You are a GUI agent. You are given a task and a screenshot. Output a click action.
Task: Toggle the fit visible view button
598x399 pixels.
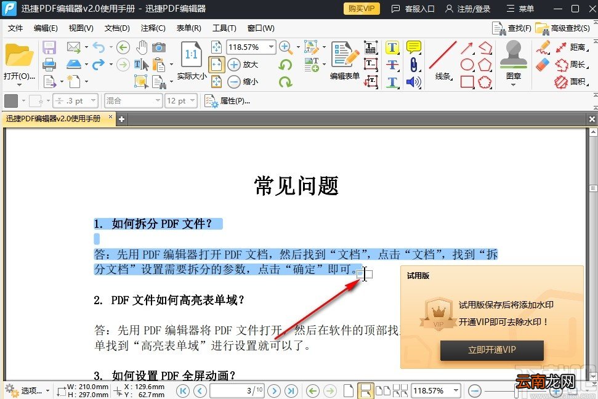[216, 82]
